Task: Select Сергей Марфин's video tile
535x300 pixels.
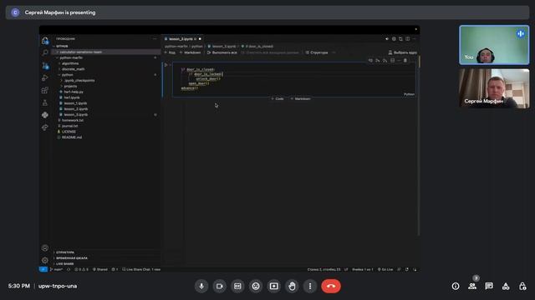Action: coord(494,88)
